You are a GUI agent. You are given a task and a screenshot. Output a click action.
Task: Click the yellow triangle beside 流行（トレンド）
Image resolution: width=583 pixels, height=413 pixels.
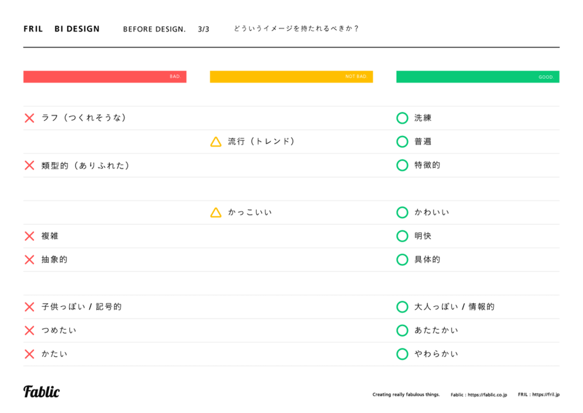216,142
